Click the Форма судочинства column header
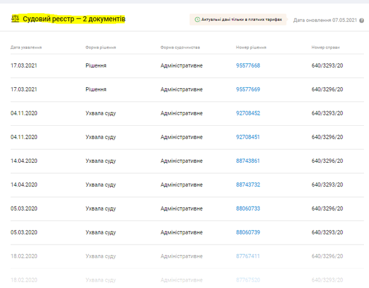 pyautogui.click(x=180, y=47)
